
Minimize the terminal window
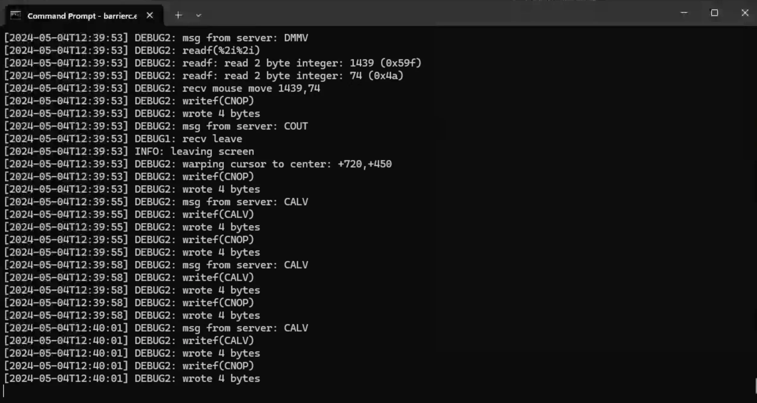coord(684,13)
